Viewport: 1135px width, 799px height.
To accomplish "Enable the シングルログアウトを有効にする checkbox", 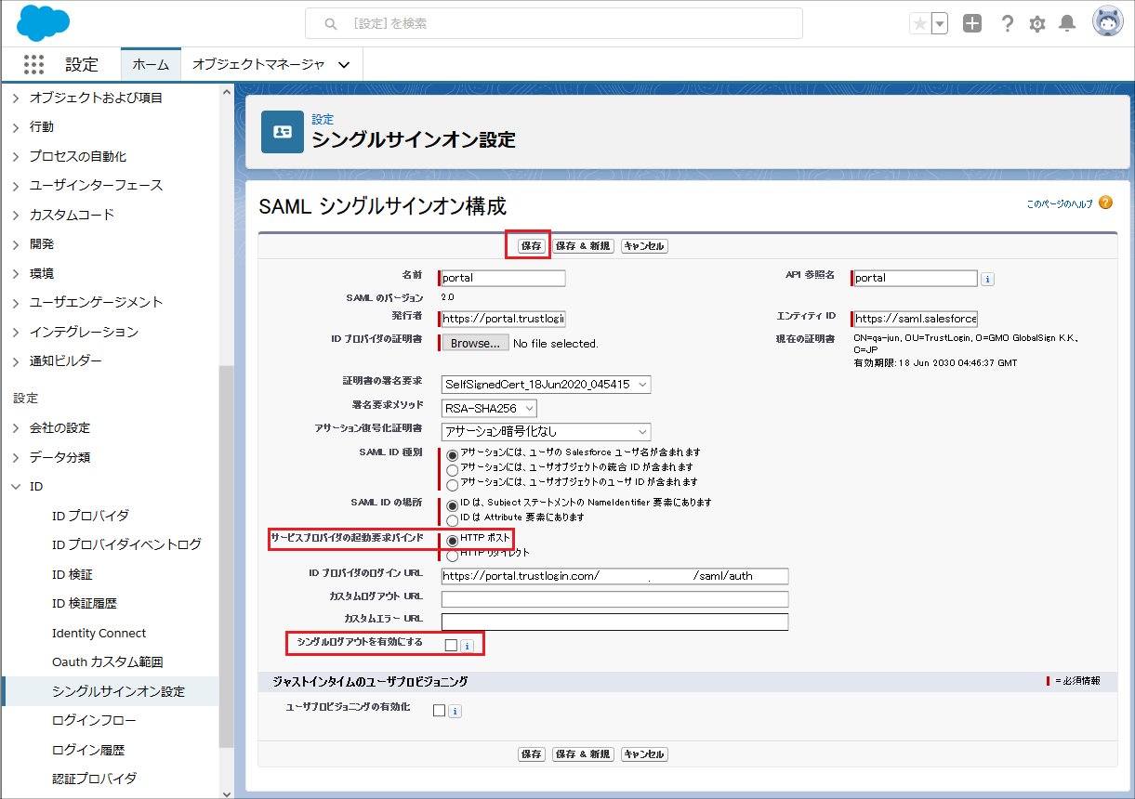I will [451, 646].
